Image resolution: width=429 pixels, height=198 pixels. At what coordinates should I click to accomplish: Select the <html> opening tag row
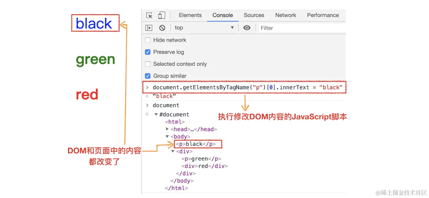click(175, 122)
